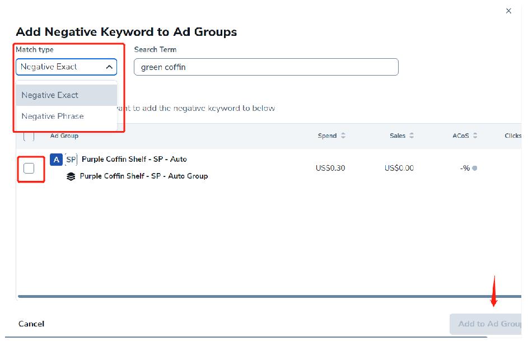Sort by Sales using the sort arrows
The image size is (528, 341).
pyautogui.click(x=412, y=136)
